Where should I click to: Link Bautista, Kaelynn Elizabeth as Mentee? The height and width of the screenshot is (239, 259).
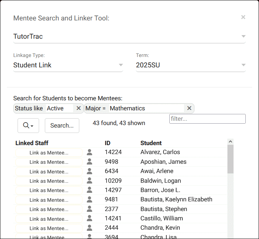point(49,200)
